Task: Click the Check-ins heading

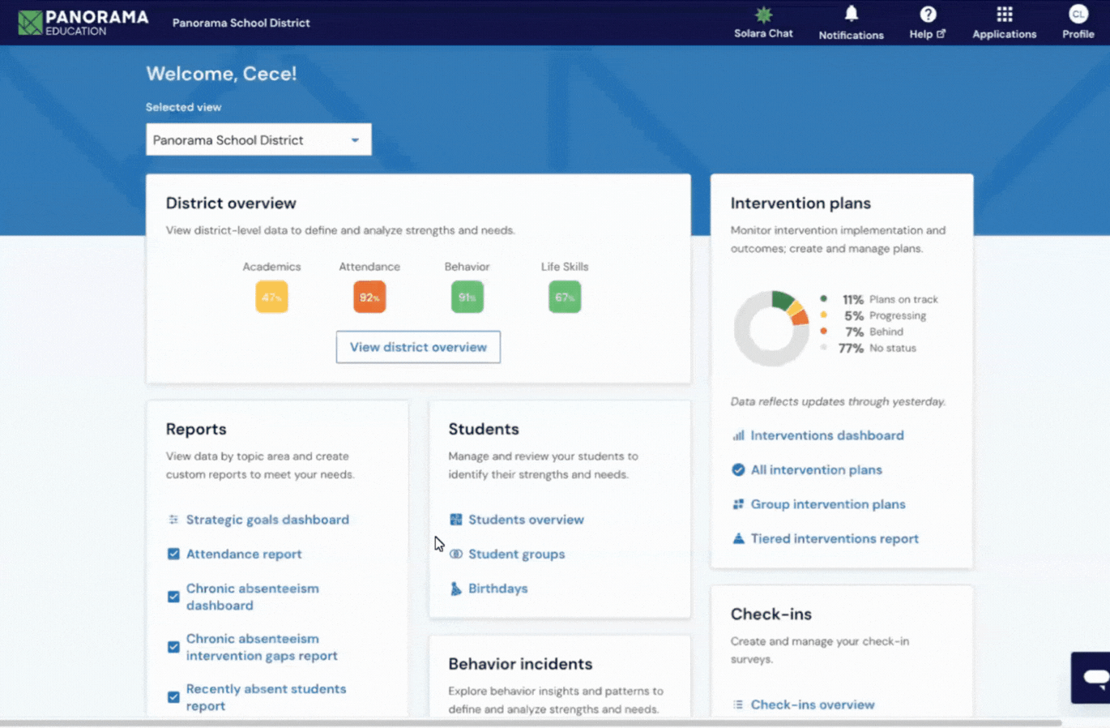Action: (x=771, y=614)
